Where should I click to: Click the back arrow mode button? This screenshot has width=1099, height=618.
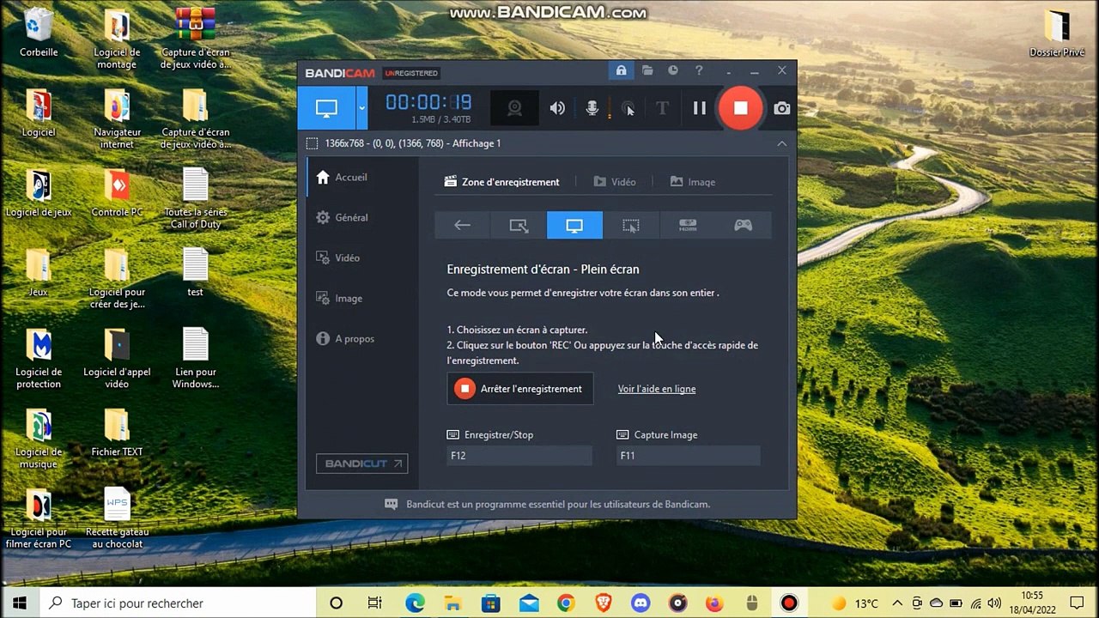click(x=462, y=225)
